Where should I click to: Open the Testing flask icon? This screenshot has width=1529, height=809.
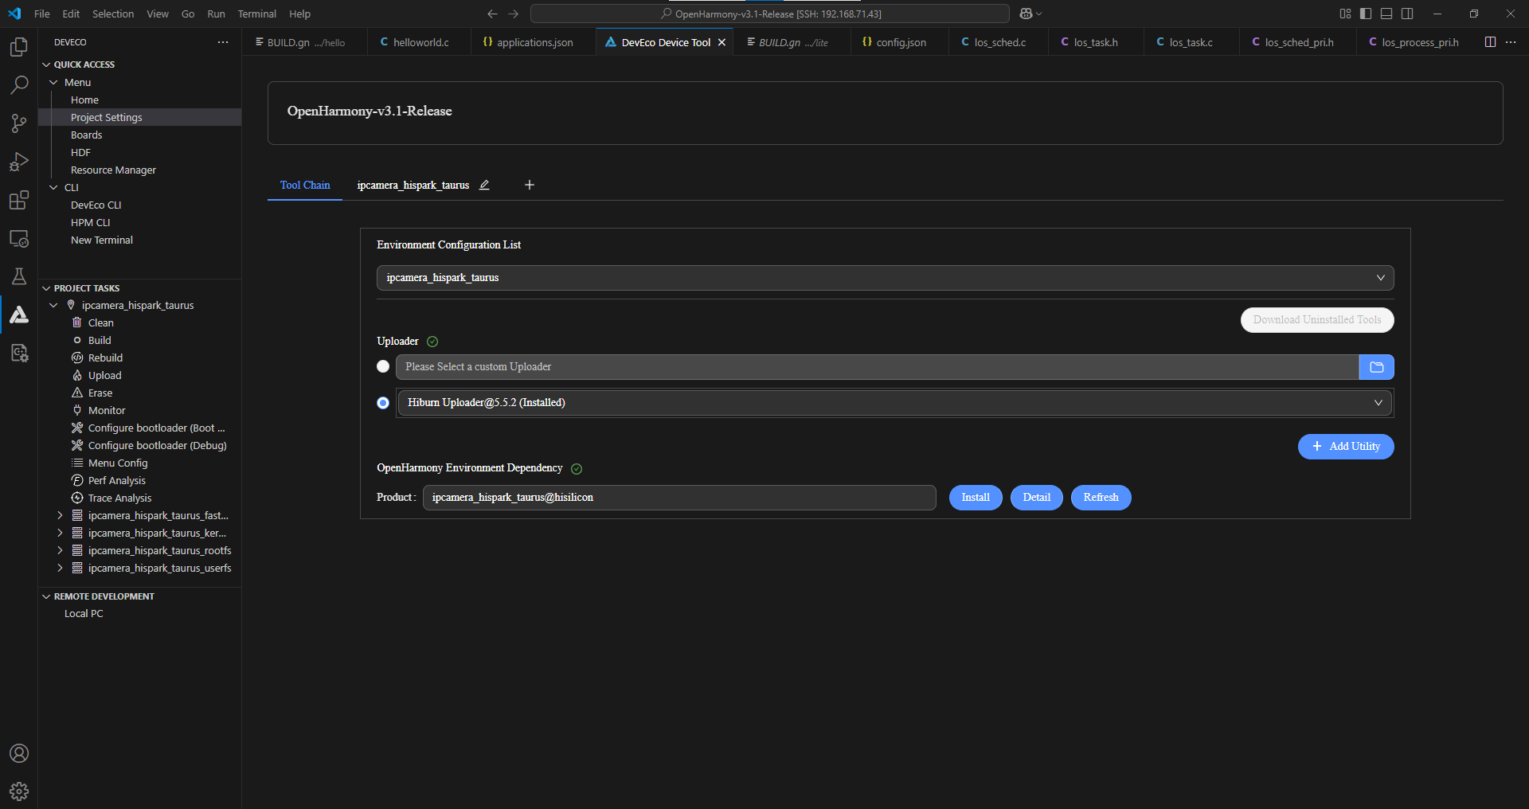coord(19,276)
